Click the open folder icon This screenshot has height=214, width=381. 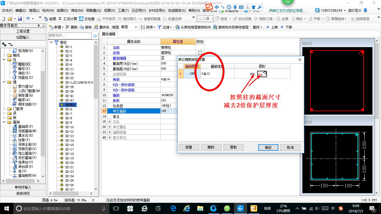pos(10,19)
